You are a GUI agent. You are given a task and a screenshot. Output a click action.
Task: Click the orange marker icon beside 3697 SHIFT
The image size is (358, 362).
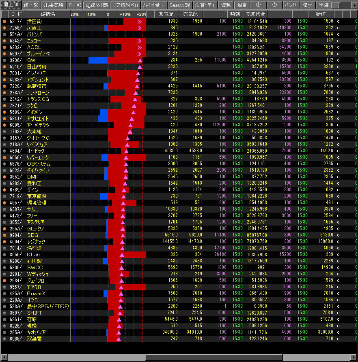4,313
